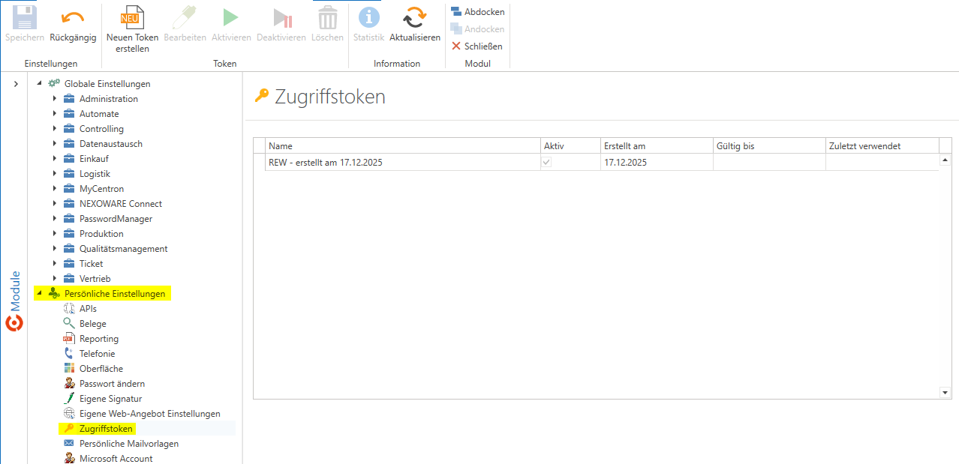This screenshot has width=959, height=464.
Task: Close the module with Schließen
Action: pos(477,46)
